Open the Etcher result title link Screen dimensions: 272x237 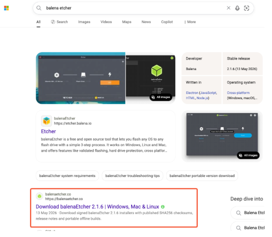[49, 131]
